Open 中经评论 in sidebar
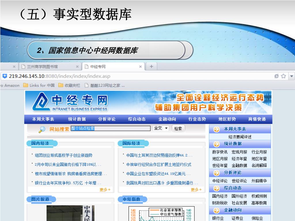This screenshot has height=221, width=295. [x=220, y=181]
